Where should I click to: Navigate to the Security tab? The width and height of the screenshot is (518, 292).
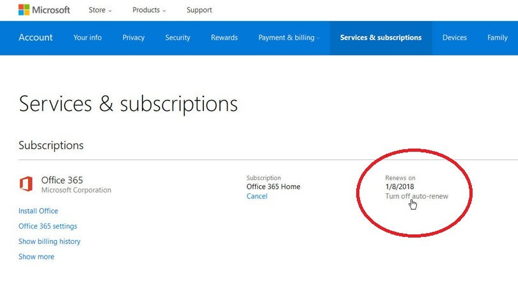click(178, 38)
